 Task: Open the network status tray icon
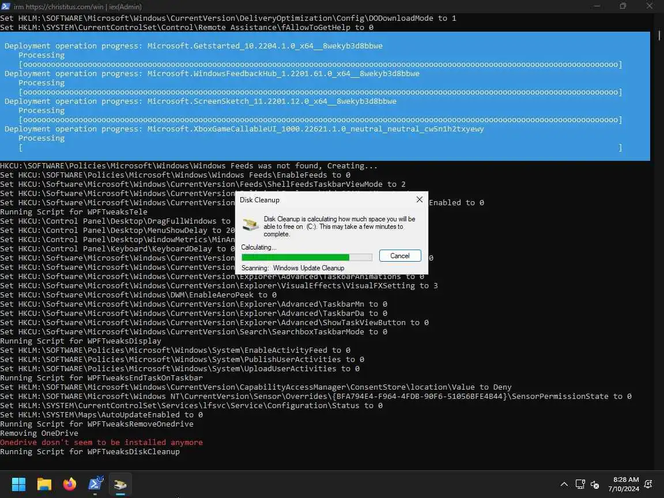580,484
